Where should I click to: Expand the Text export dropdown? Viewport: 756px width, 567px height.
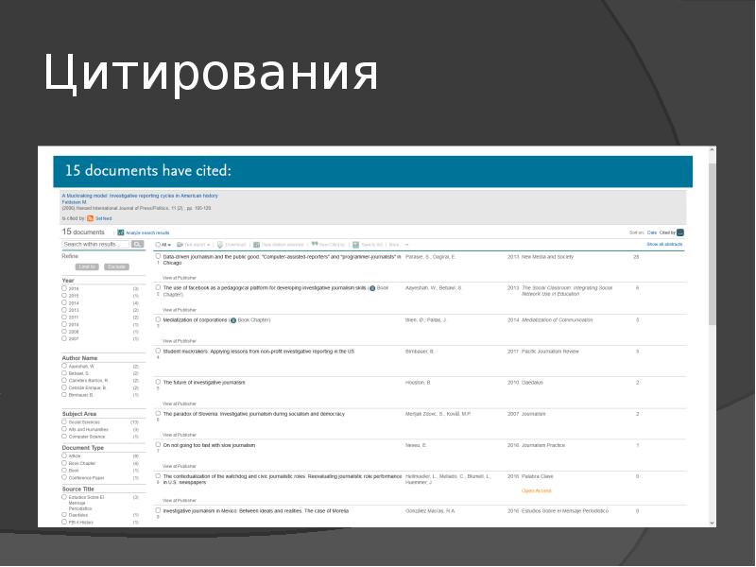pyautogui.click(x=193, y=245)
